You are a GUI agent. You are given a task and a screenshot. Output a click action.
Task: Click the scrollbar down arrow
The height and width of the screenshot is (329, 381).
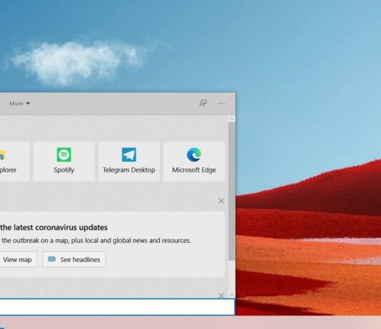pos(232,295)
